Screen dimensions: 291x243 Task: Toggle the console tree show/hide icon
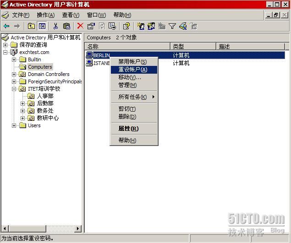pos(42,26)
